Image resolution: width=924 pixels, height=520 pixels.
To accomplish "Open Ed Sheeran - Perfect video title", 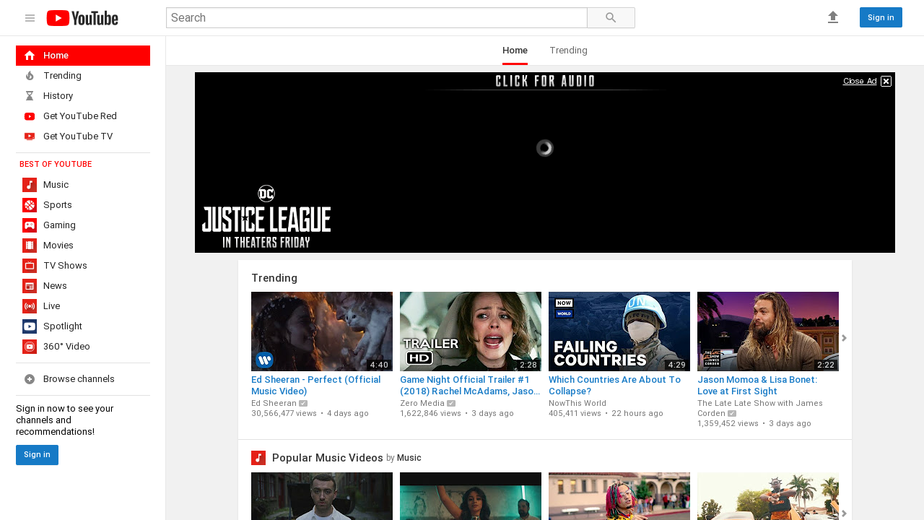I will (x=316, y=385).
